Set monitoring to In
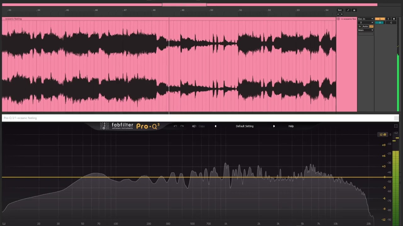Image resolution: width=403 pixels, height=226 pixels. 360,26
